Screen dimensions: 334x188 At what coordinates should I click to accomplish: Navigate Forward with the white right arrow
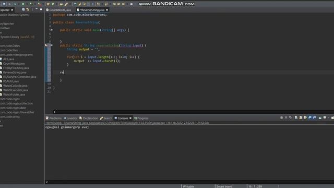[132, 4]
